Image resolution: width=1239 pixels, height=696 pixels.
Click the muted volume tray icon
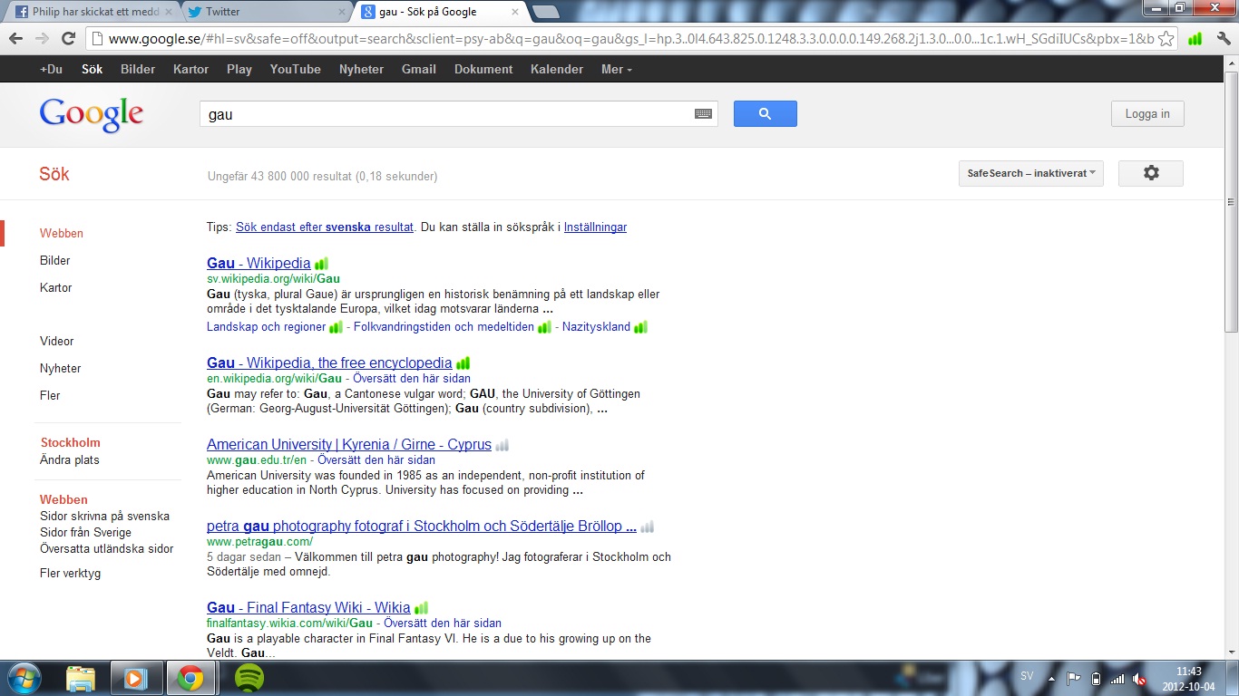(x=1139, y=679)
